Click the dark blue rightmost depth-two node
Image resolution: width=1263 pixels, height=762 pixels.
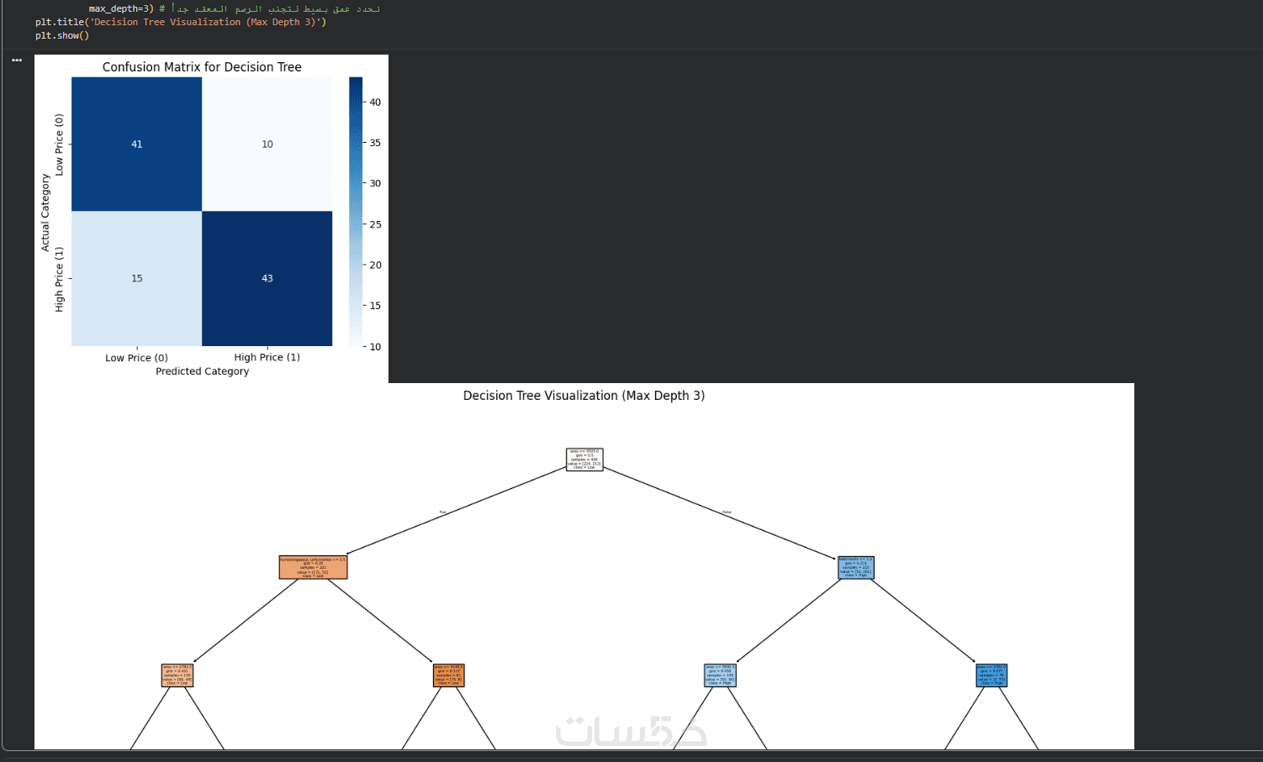(992, 675)
